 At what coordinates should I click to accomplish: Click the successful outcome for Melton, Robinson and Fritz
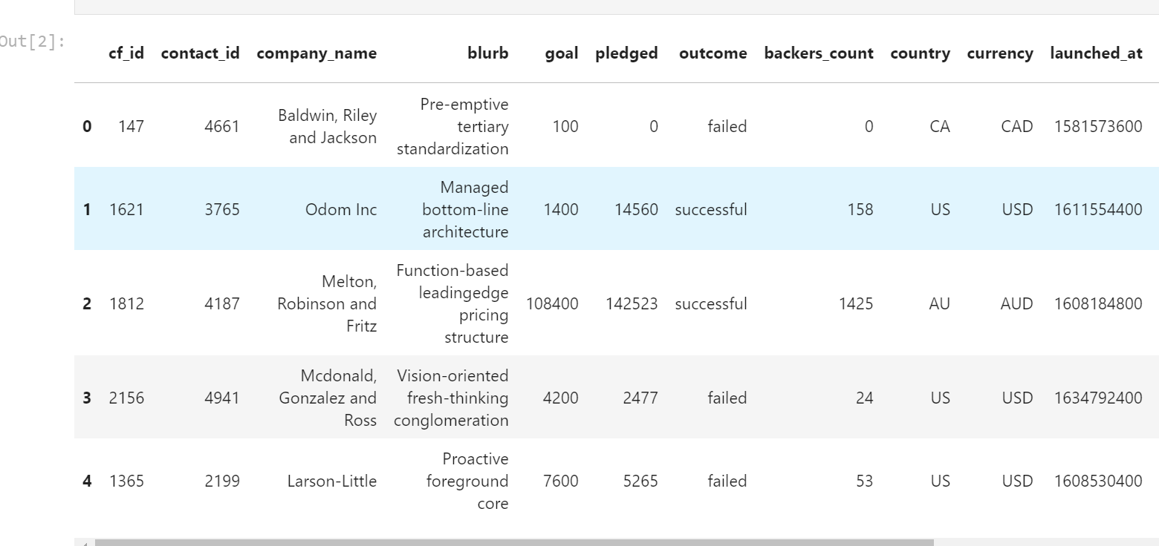711,303
